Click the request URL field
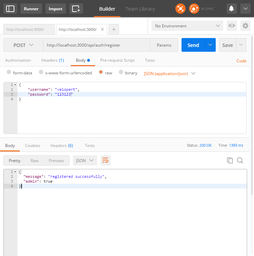 (96, 45)
